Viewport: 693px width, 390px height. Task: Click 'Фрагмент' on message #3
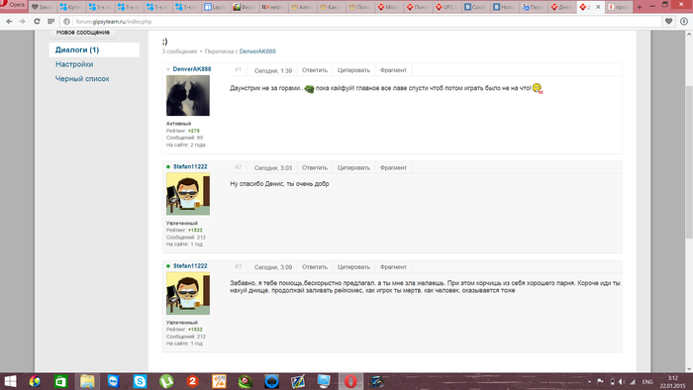[x=393, y=267]
